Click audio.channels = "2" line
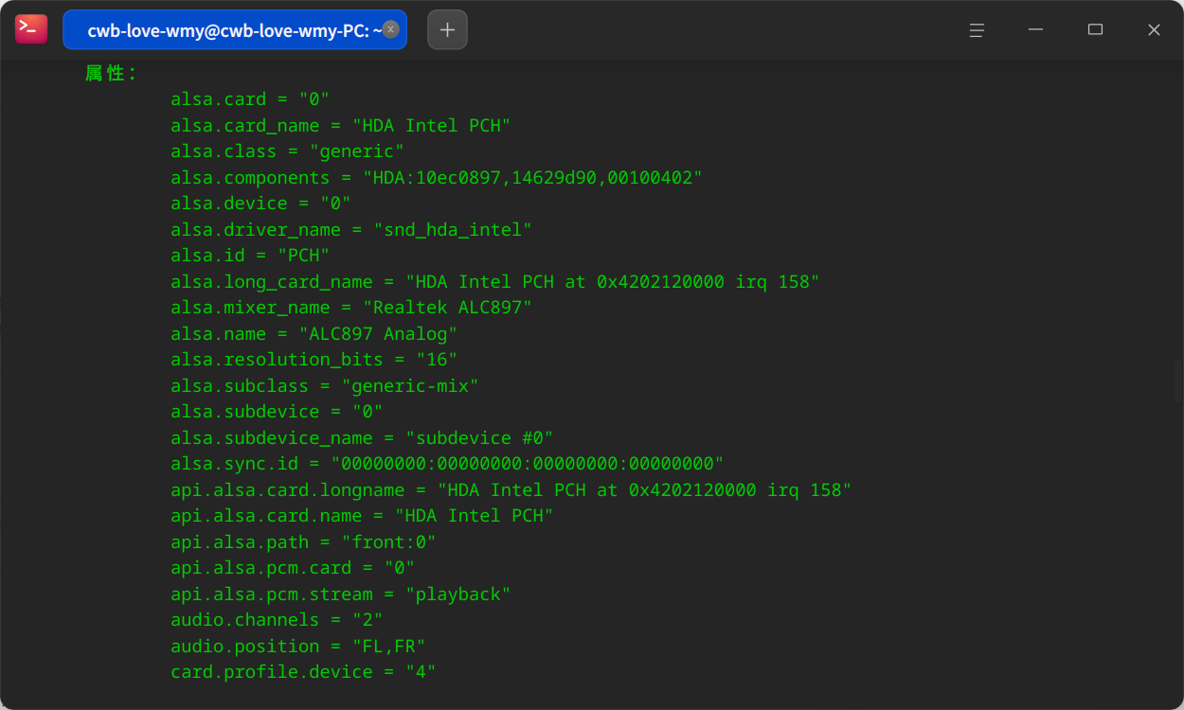This screenshot has width=1184, height=710. point(277,620)
